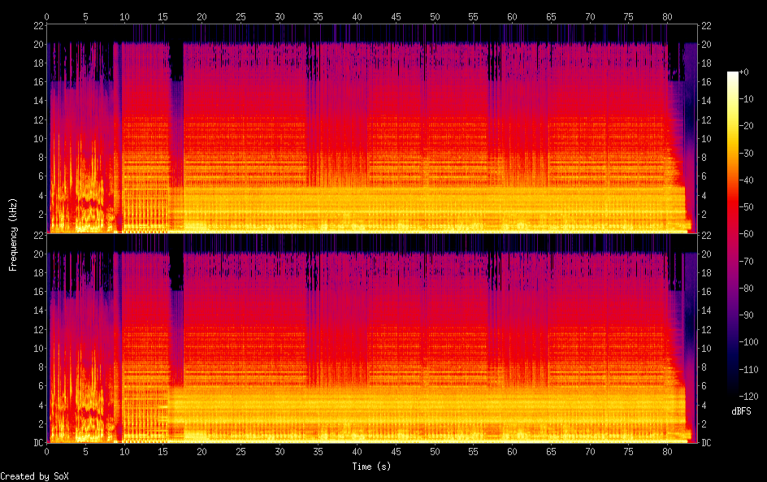Click the "65" tick on the bottom time axis
Image resolution: width=767 pixels, height=482 pixels.
(x=551, y=452)
